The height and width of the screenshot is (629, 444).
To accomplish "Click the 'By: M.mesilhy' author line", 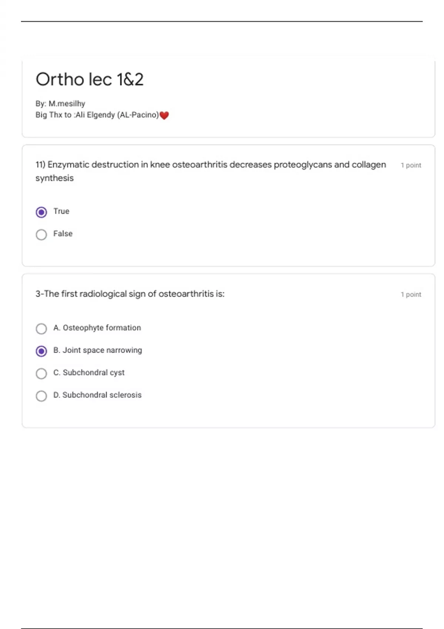I will 60,104.
